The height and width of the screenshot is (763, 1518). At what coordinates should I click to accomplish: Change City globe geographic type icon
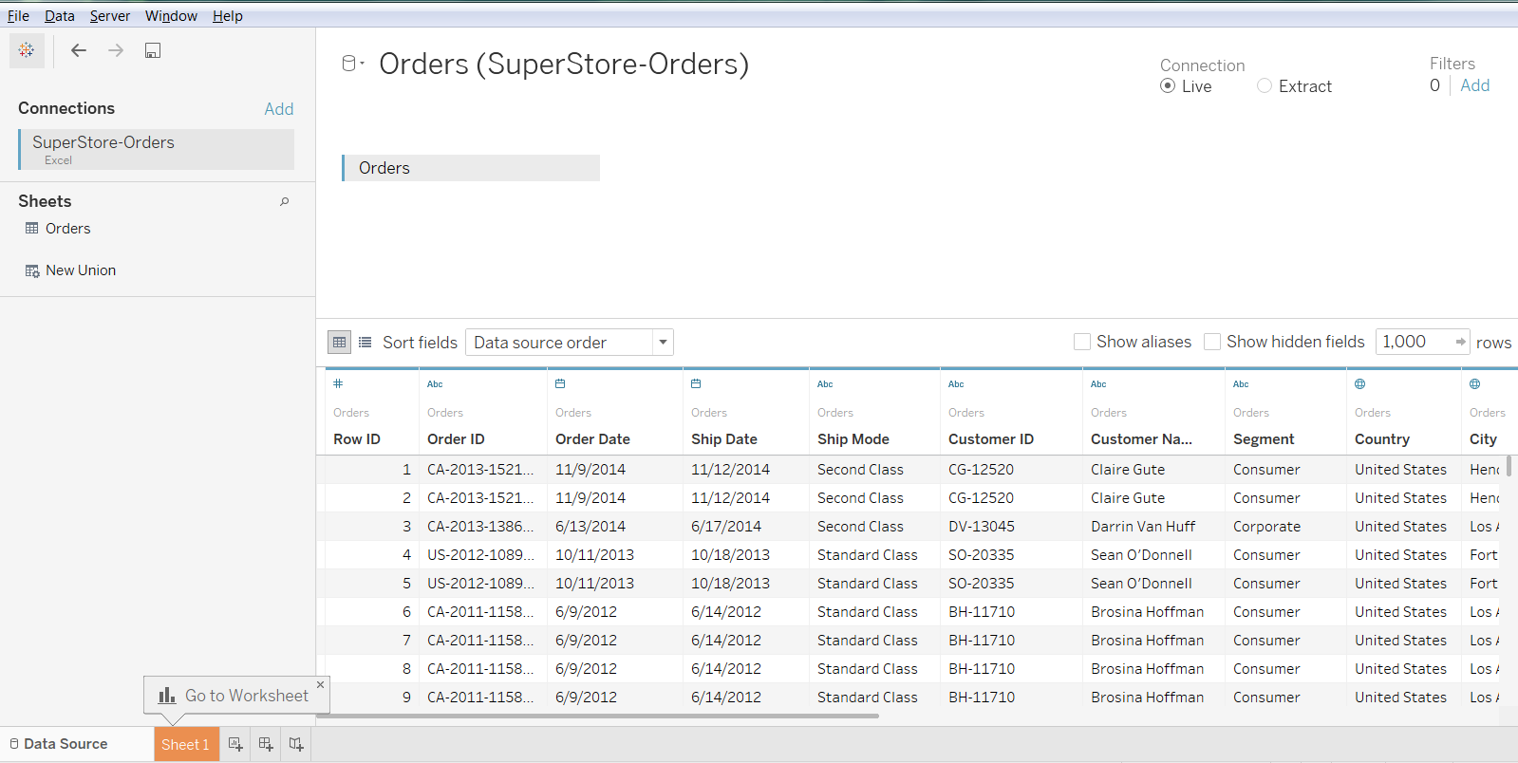[1475, 383]
